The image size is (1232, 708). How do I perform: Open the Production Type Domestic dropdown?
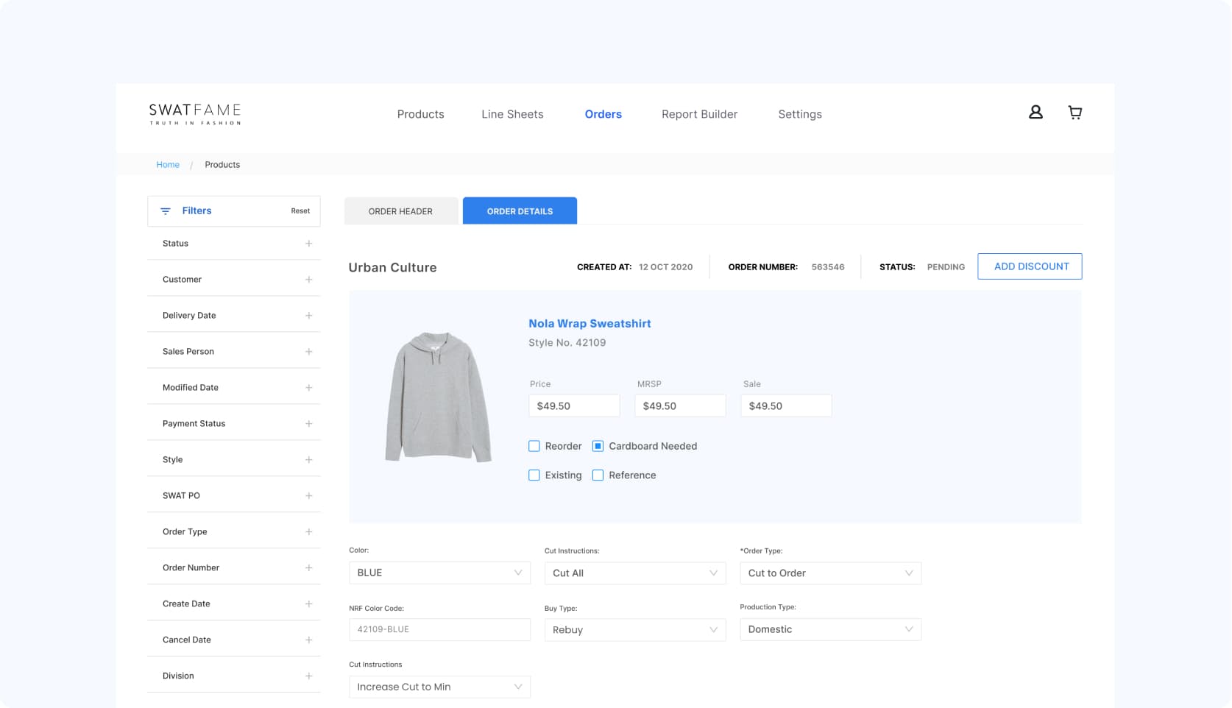point(830,629)
